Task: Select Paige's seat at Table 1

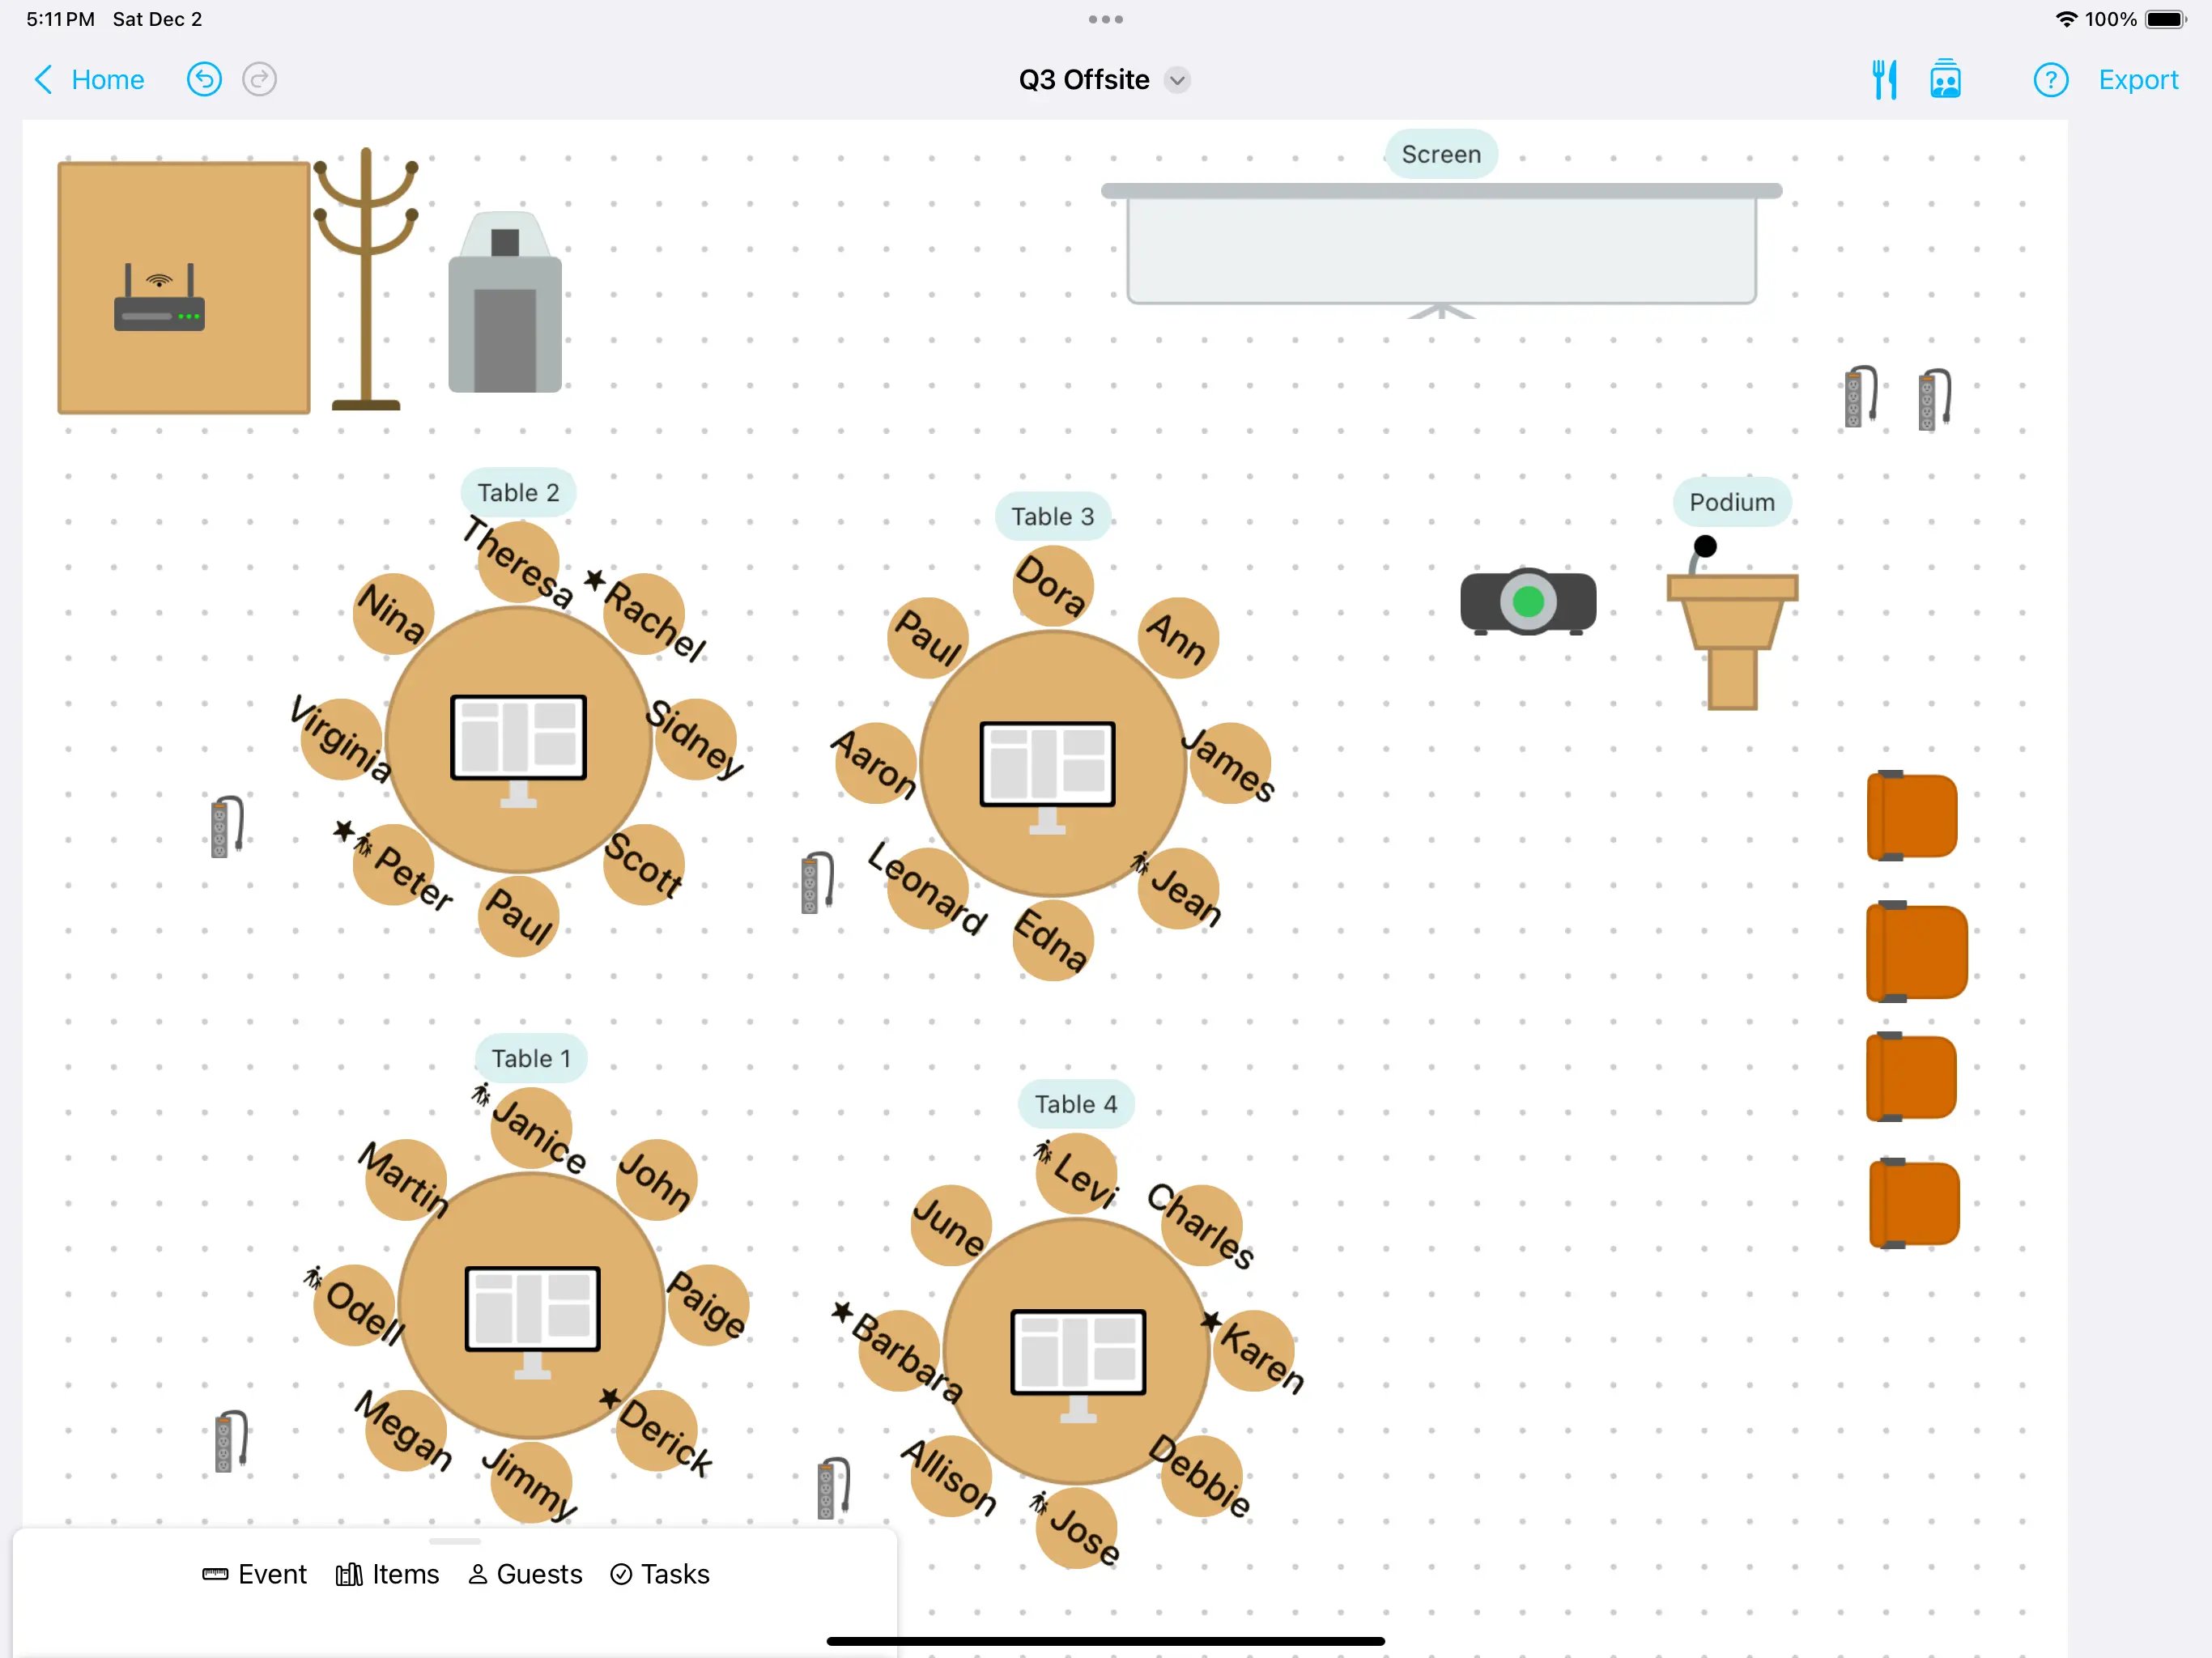Action: pyautogui.click(x=708, y=1305)
